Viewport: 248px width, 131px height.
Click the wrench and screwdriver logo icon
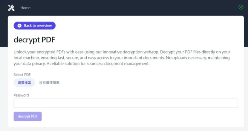[11, 8]
